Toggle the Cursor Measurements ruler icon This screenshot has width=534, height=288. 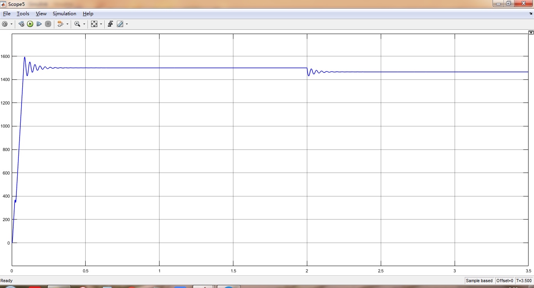pyautogui.click(x=120, y=24)
